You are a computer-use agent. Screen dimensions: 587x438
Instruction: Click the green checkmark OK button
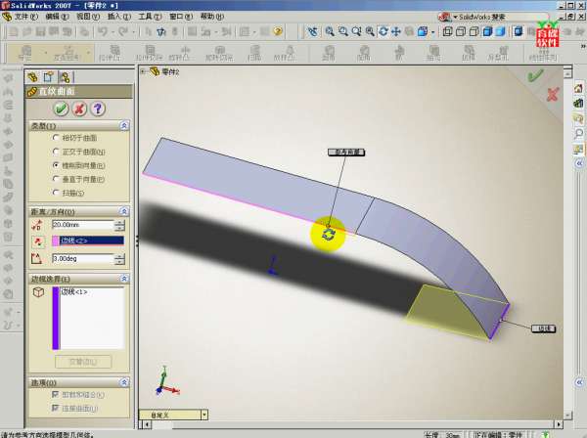coord(61,109)
